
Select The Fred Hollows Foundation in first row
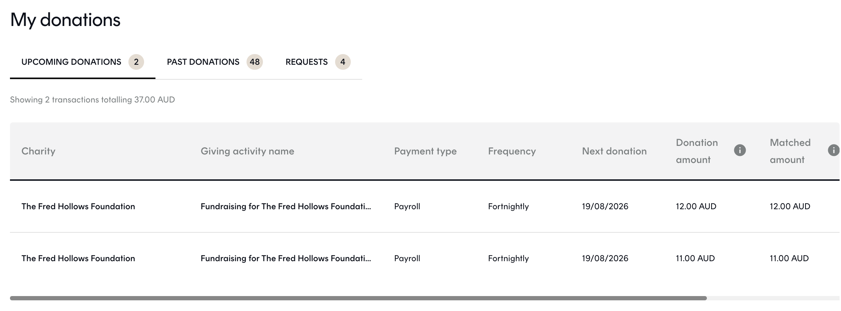pyautogui.click(x=78, y=206)
